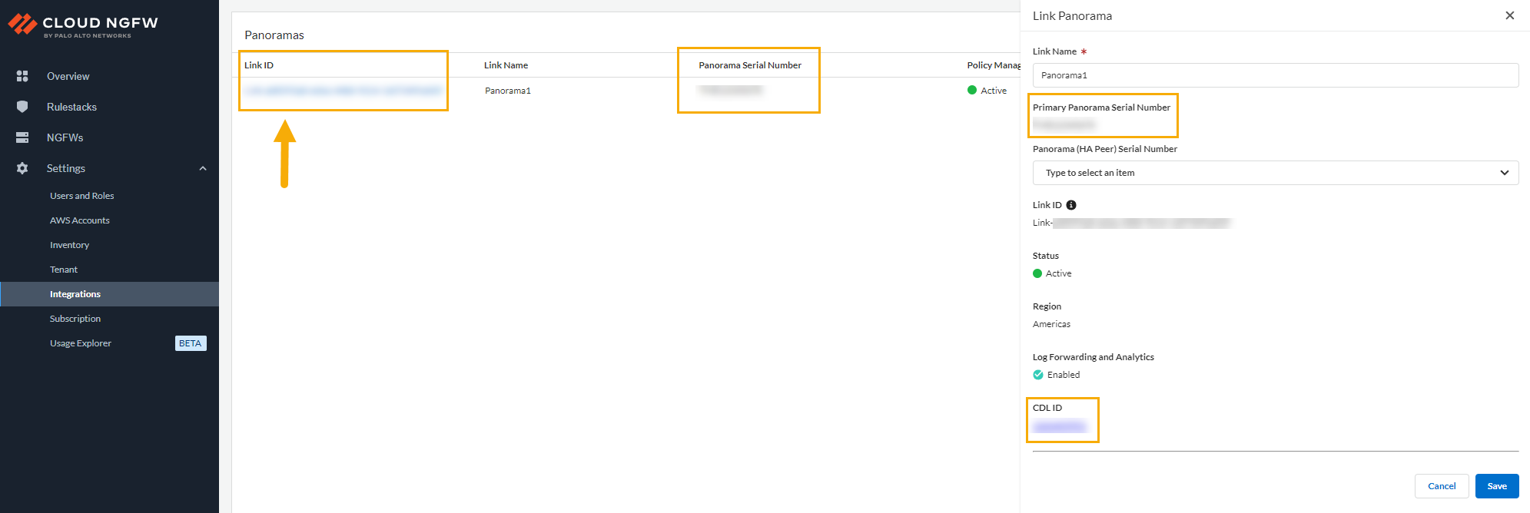The image size is (1530, 513).
Task: Open Users and Roles settings
Action: 81,196
